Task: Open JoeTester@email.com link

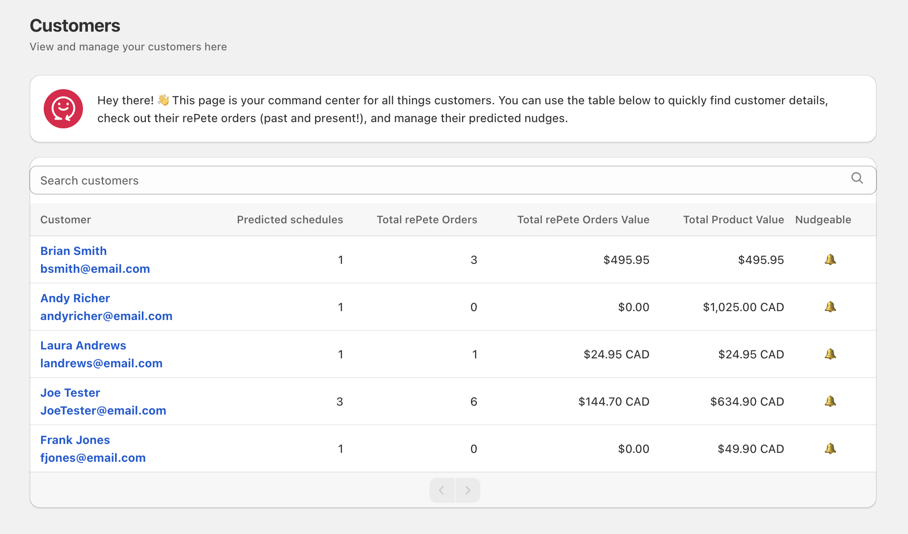Action: (103, 411)
